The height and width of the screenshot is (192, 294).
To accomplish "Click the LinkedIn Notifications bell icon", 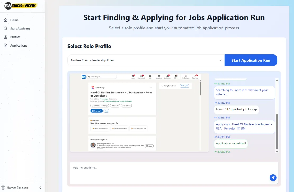I will [x=168, y=76].
